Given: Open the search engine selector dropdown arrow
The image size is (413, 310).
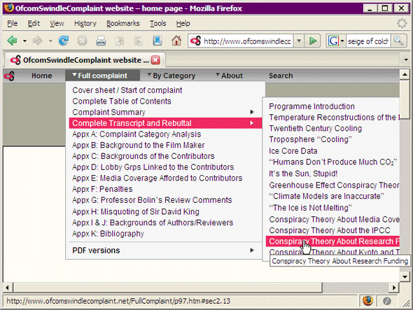Looking at the screenshot, I should (342, 41).
